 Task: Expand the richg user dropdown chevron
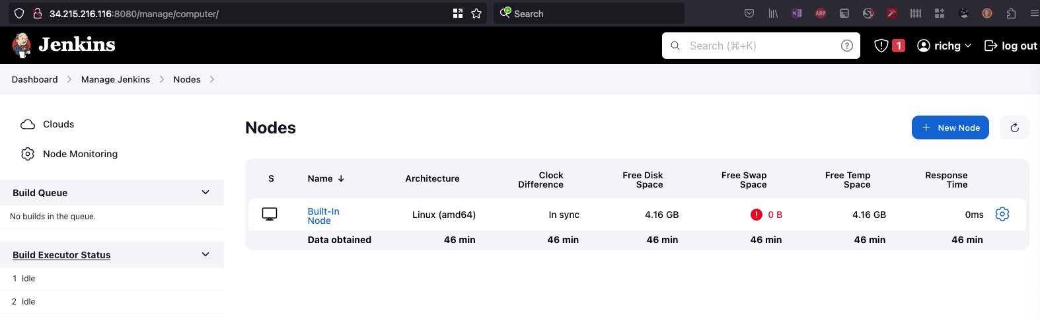pyautogui.click(x=968, y=46)
